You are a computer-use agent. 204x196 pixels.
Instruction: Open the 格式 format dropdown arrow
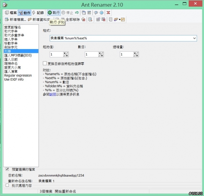[x=194, y=38]
